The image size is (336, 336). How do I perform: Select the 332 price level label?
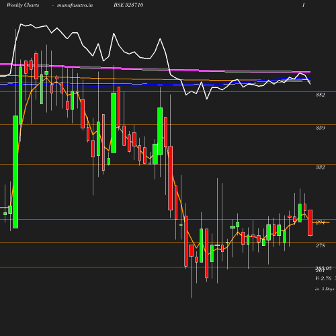pos(320,167)
